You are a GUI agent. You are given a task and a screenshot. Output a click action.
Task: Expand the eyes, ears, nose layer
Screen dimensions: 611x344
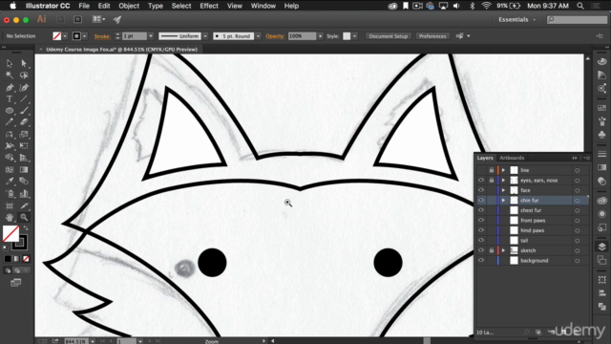pyautogui.click(x=503, y=181)
